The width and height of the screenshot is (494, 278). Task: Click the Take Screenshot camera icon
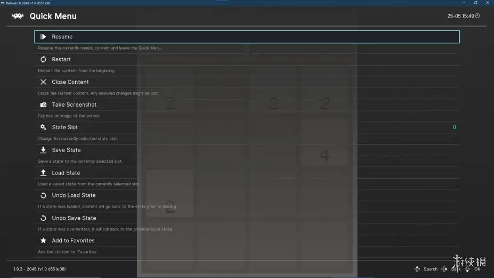click(43, 105)
